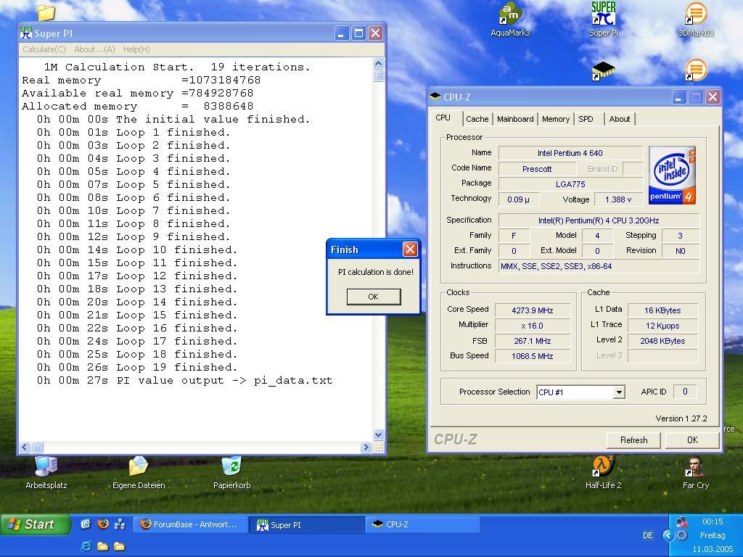Click the line 'Loop 19 finished.'
Screen dimensions: 743x557
coord(177,367)
